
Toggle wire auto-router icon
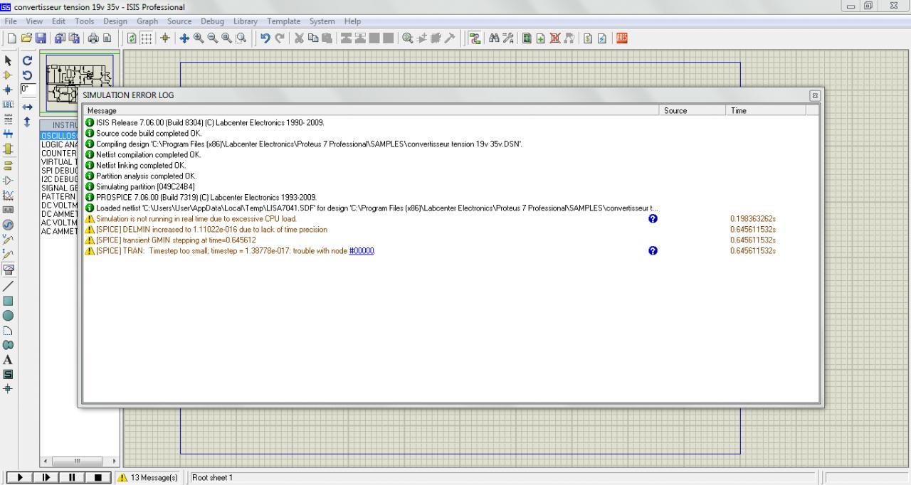tap(475, 38)
